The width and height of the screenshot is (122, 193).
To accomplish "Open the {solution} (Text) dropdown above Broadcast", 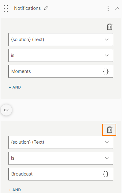I will pos(61,142).
